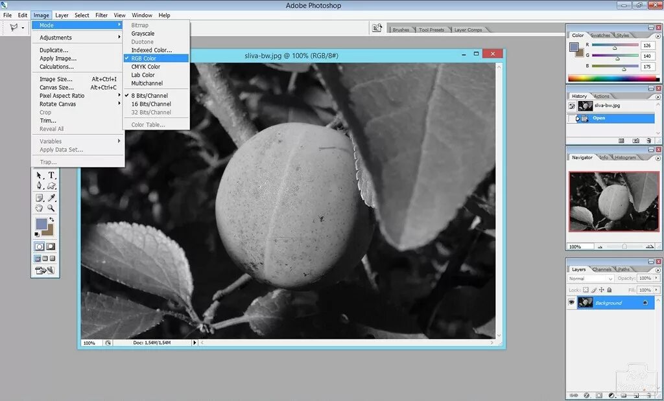Click Navigator zoom percentage field
This screenshot has height=401, width=664.
click(x=580, y=247)
